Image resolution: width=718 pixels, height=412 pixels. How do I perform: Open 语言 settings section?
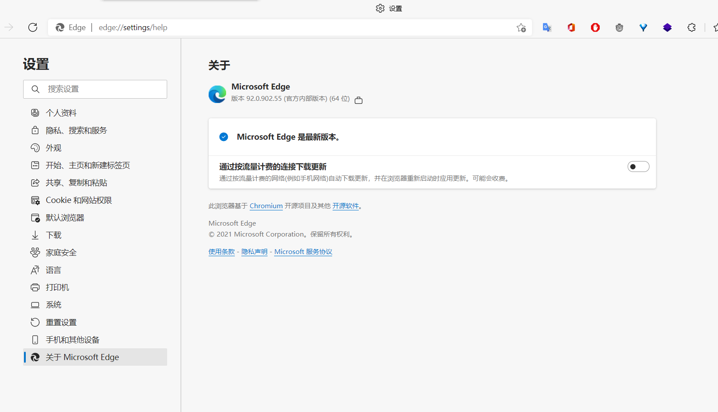click(x=95, y=270)
